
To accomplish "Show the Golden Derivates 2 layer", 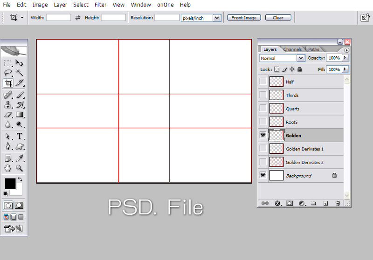I will coord(263,162).
